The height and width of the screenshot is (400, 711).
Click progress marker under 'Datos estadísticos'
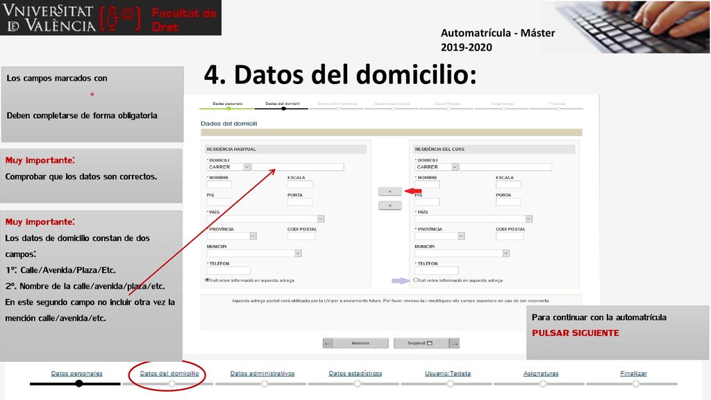pos(358,383)
